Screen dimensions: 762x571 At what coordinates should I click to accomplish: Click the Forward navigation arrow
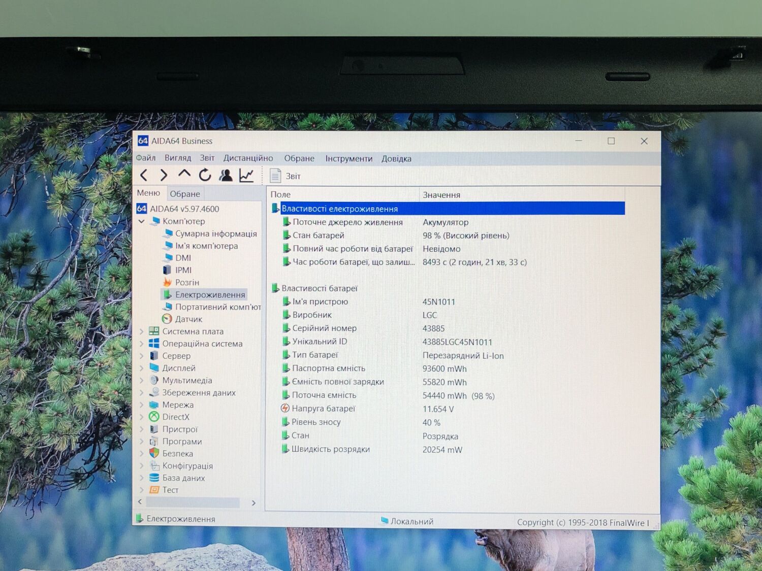pyautogui.click(x=164, y=176)
